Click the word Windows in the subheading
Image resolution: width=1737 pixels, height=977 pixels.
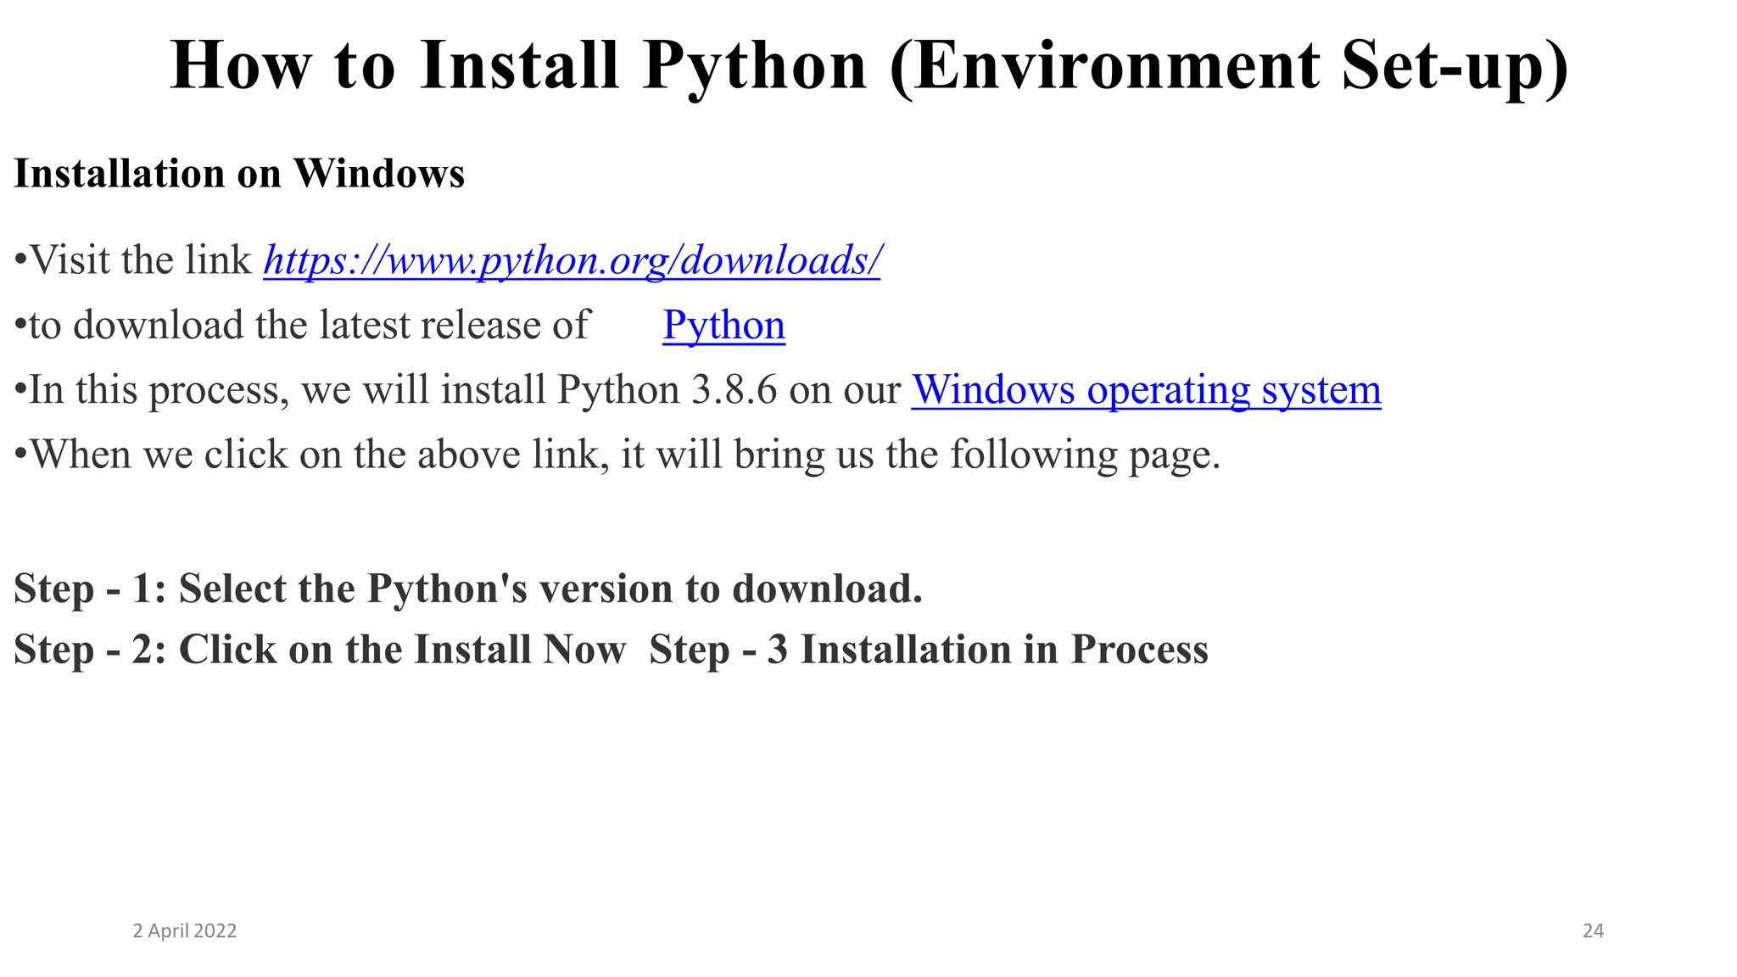(378, 174)
